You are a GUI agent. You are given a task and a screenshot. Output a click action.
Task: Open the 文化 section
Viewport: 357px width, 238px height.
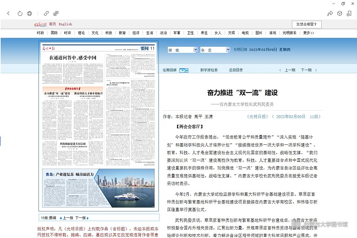(95, 33)
